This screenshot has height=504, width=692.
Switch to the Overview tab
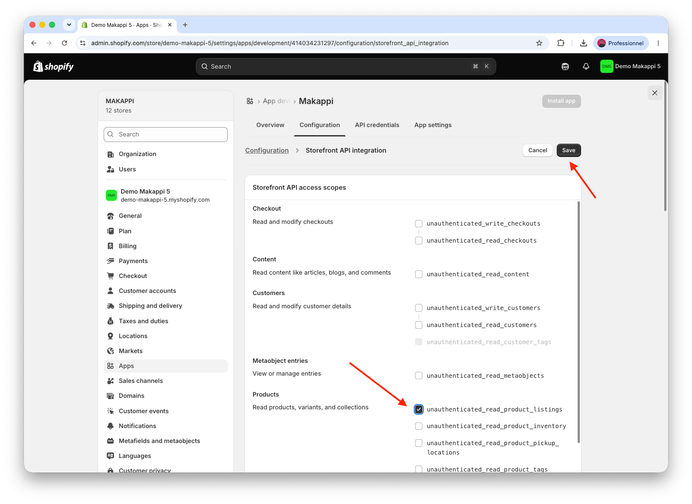(x=270, y=125)
